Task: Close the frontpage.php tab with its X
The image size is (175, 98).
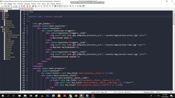Action: coord(32,9)
